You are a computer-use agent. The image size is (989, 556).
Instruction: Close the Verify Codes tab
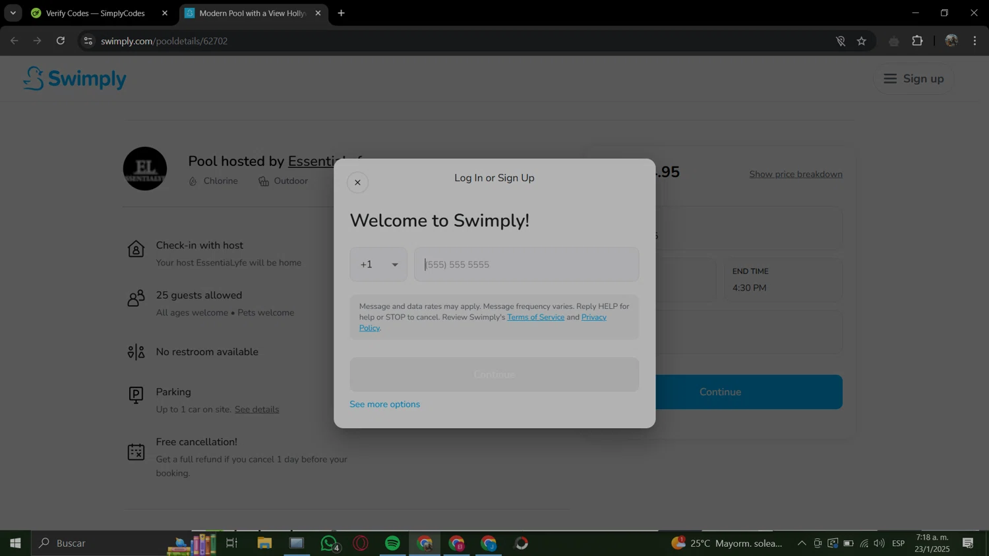(165, 13)
